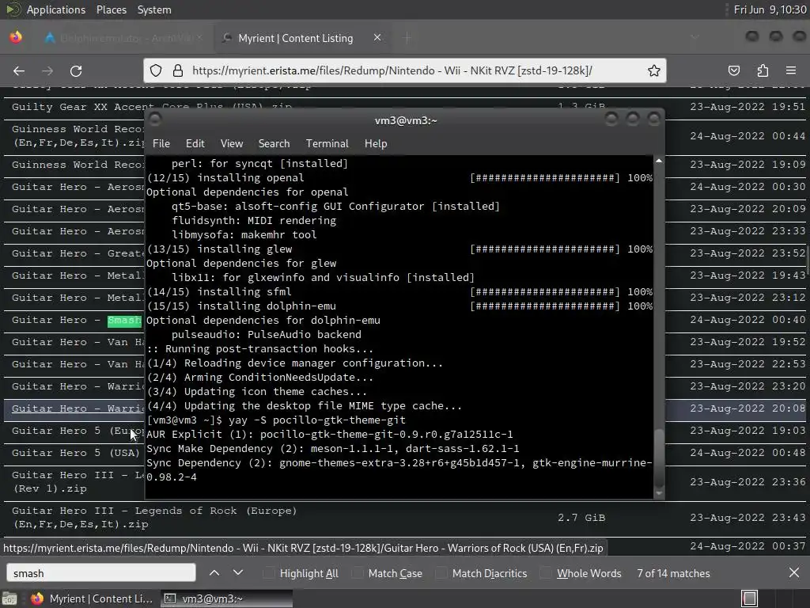Screen dimensions: 810x608
Task: Jump to next find match
Action: tap(237, 573)
